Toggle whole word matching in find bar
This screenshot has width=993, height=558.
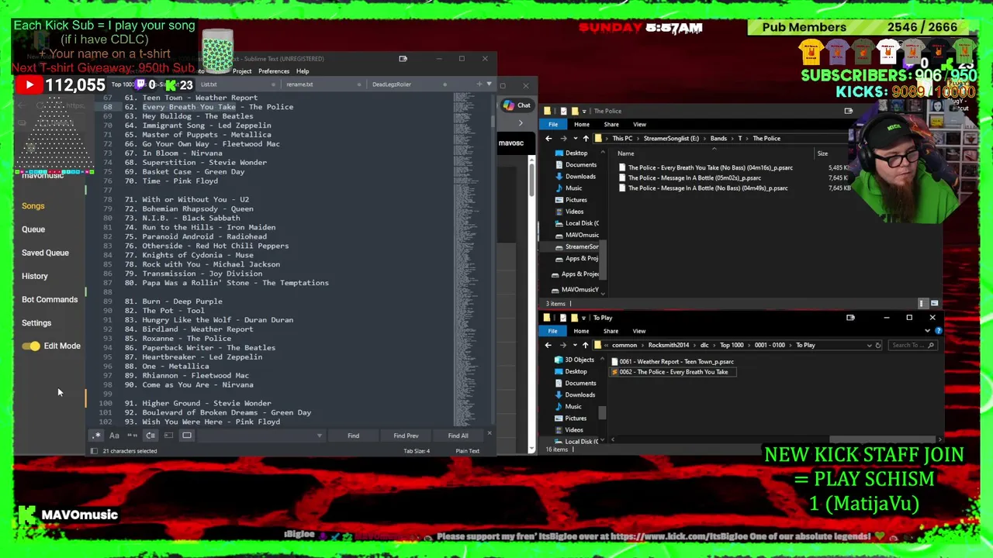click(x=132, y=436)
